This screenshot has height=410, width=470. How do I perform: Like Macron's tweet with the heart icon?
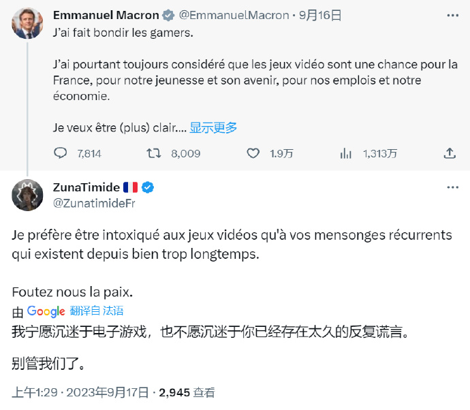254,153
